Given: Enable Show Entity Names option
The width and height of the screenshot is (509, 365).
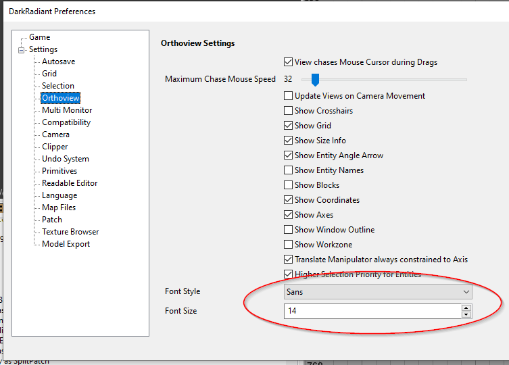Looking at the screenshot, I should 289,170.
